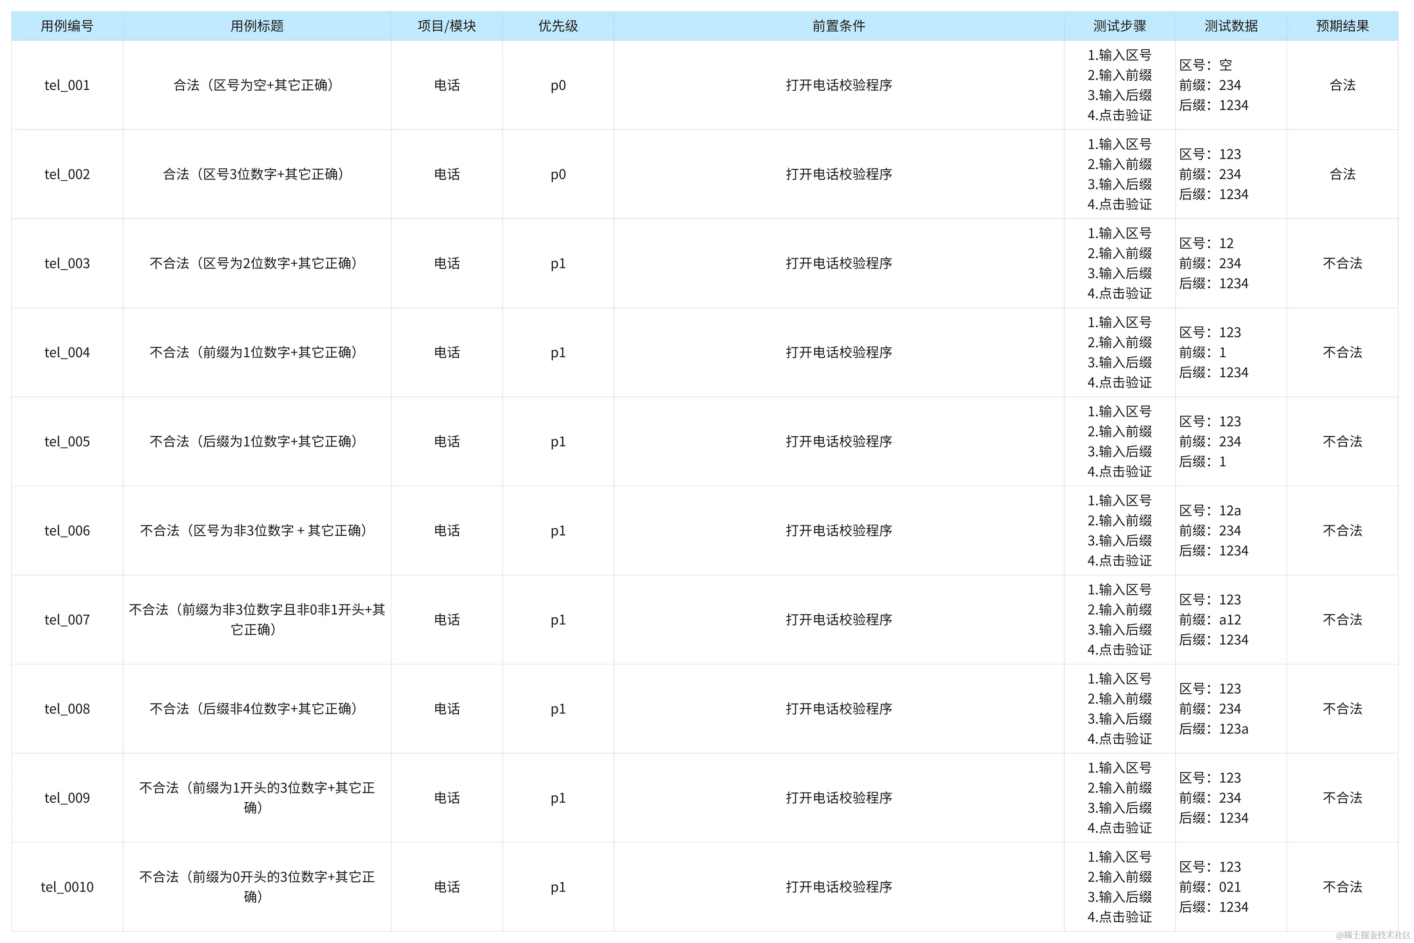
Task: Select the tel_001 case ID cell
Action: pyautogui.click(x=67, y=86)
